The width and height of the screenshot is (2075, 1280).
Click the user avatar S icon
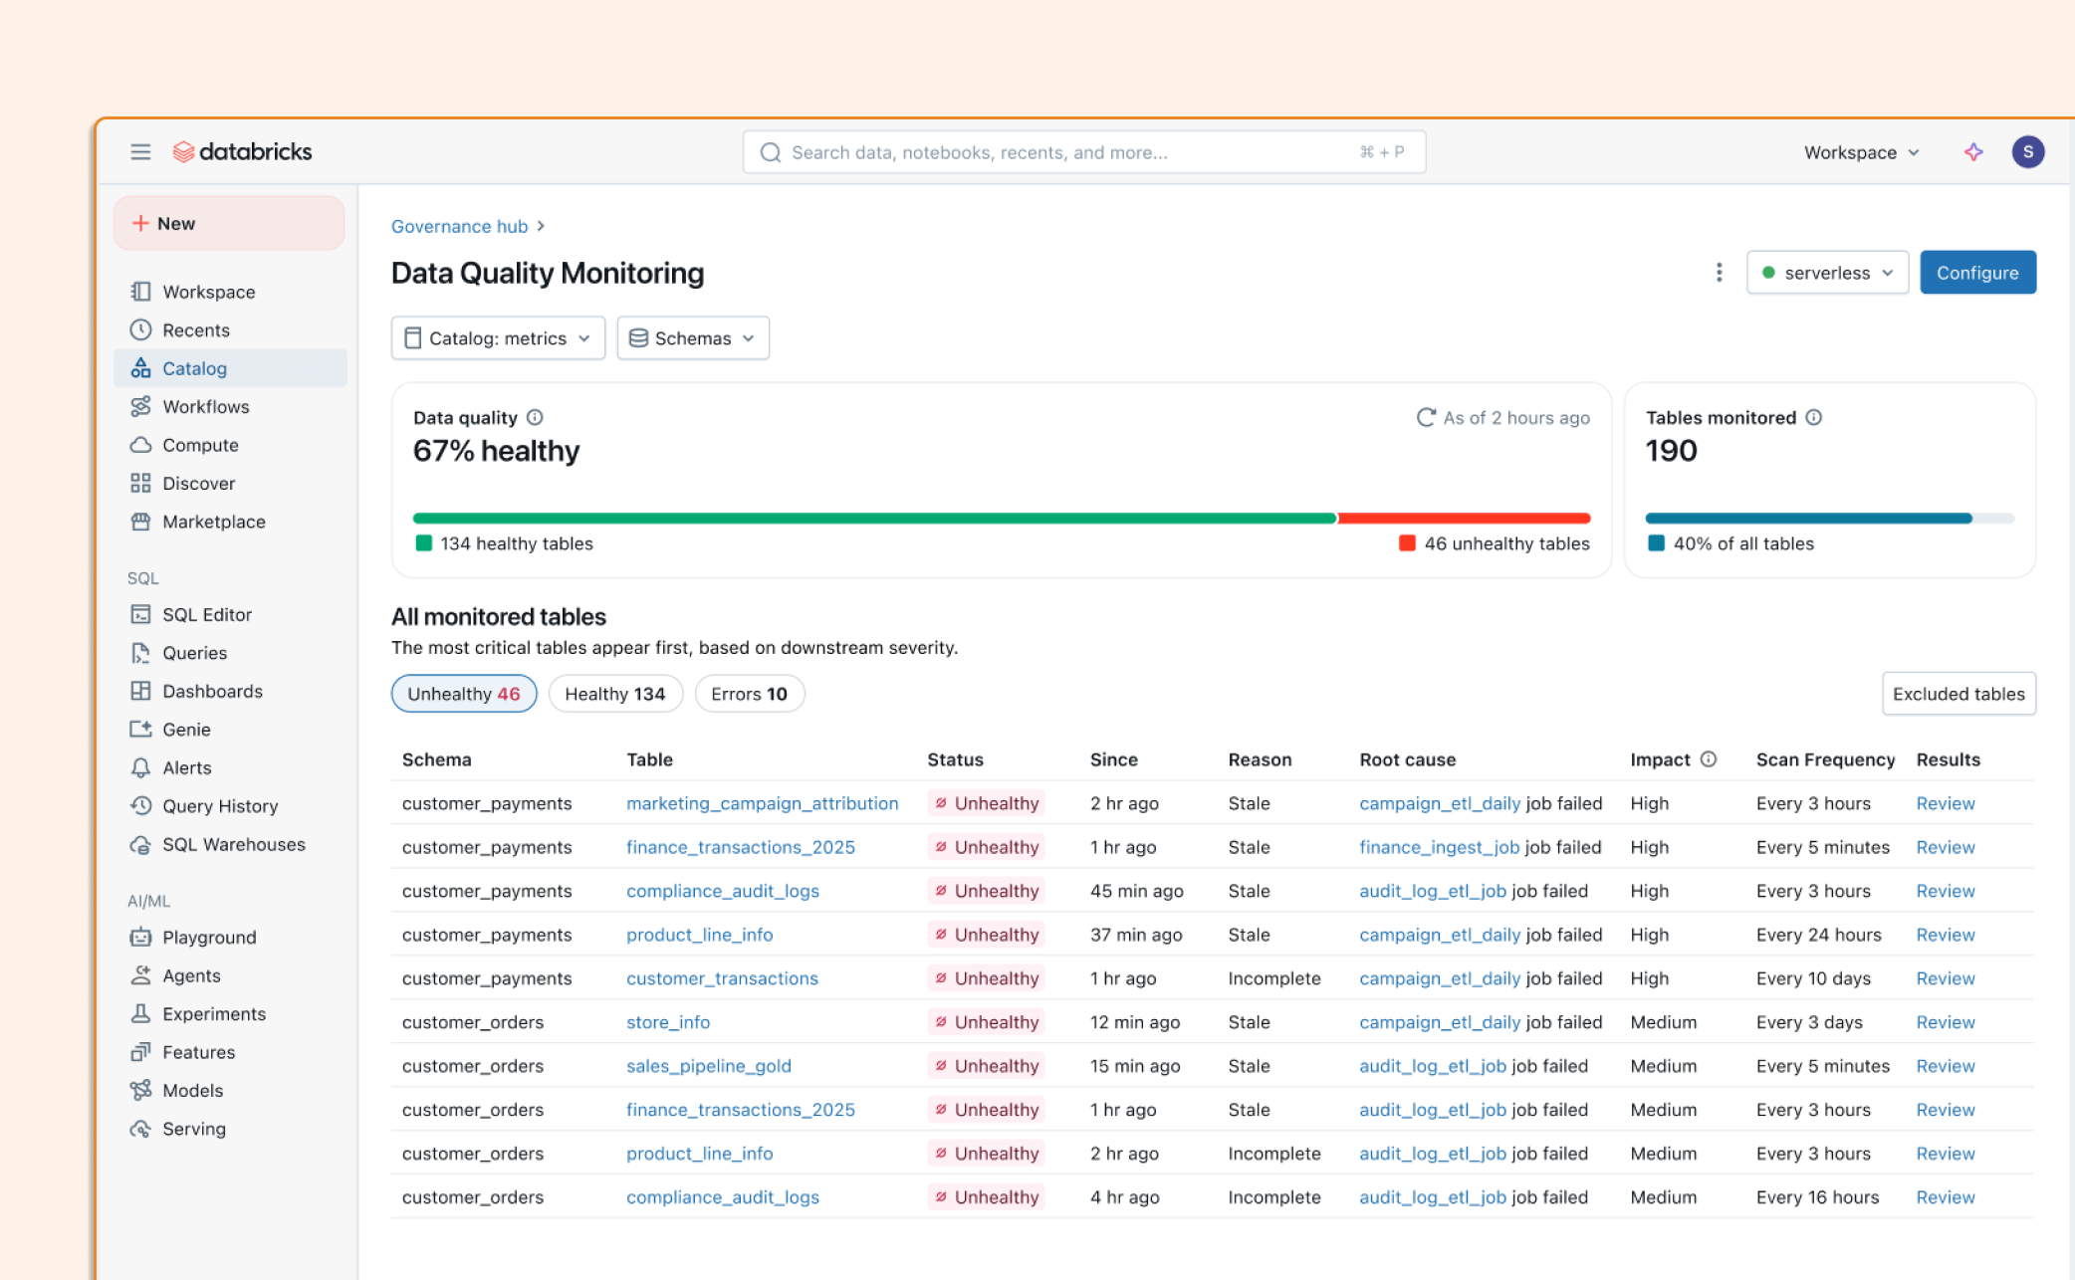click(x=2027, y=152)
